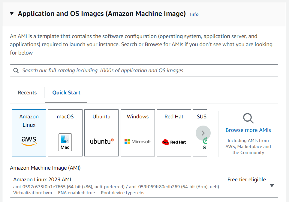The width and height of the screenshot is (289, 202).
Task: Click the search magnifier icon in catalog field
Action: tap(16, 70)
